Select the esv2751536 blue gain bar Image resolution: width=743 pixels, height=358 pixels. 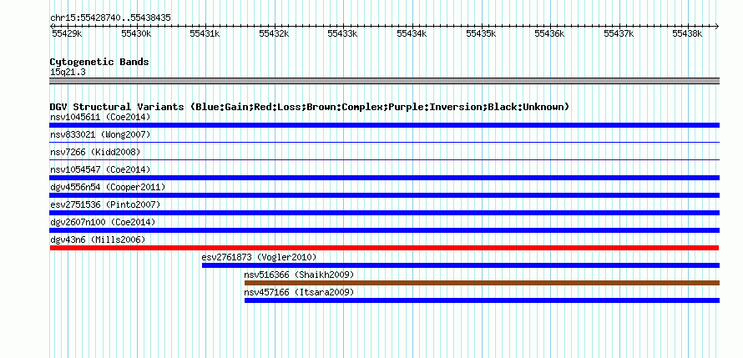pos(384,213)
